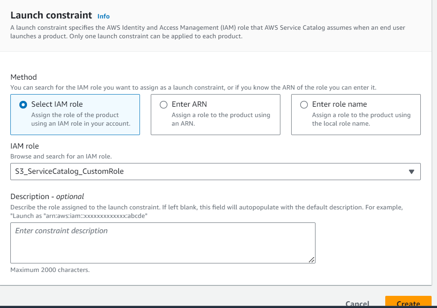Open the IAM role combo box
This screenshot has height=308, width=437.
pyautogui.click(x=216, y=172)
